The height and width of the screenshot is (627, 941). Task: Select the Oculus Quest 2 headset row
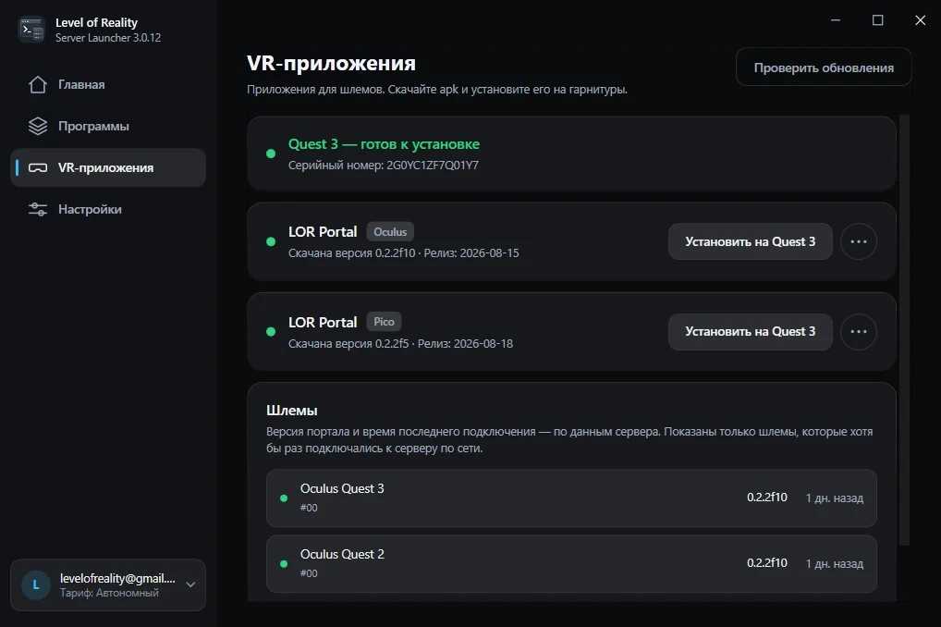point(571,563)
